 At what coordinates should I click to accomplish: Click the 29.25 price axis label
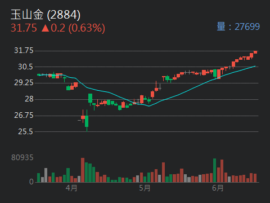pos(24,82)
